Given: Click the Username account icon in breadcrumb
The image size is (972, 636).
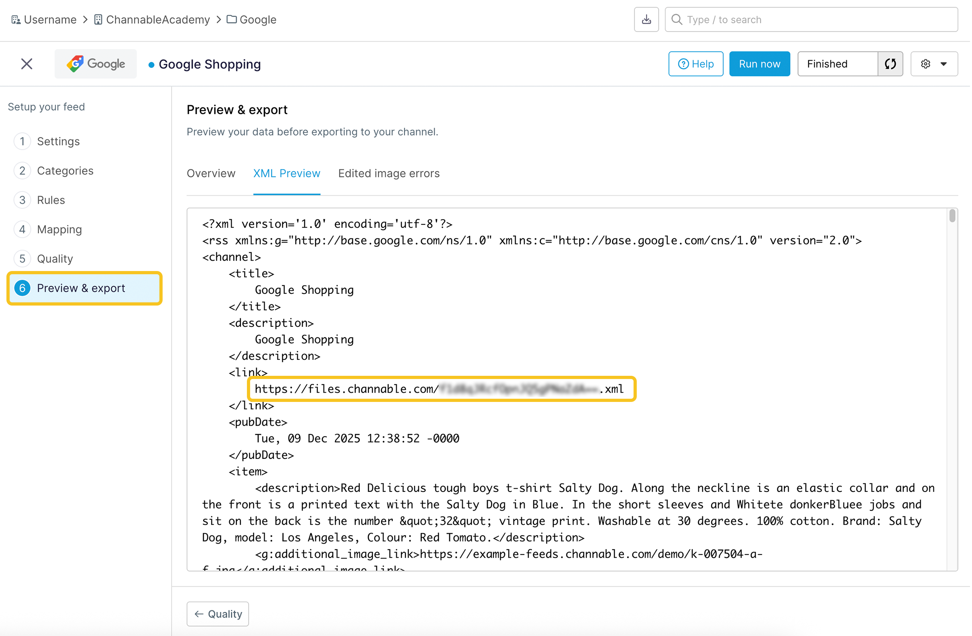Looking at the screenshot, I should click(16, 20).
